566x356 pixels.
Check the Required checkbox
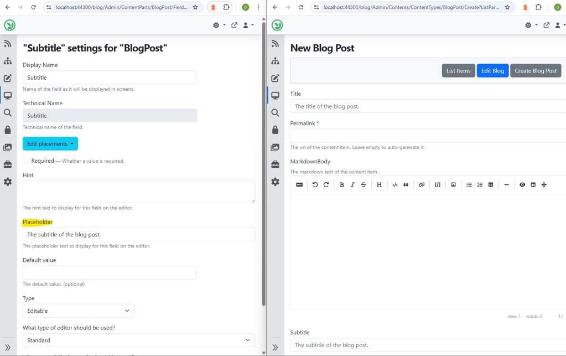click(x=25, y=161)
